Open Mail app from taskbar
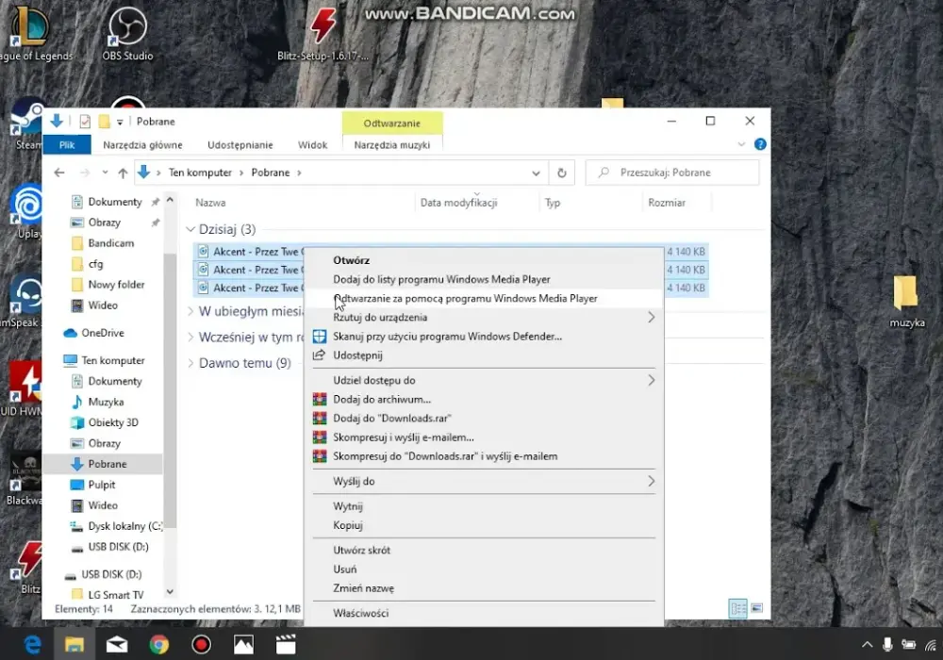This screenshot has width=943, height=660. [x=117, y=644]
